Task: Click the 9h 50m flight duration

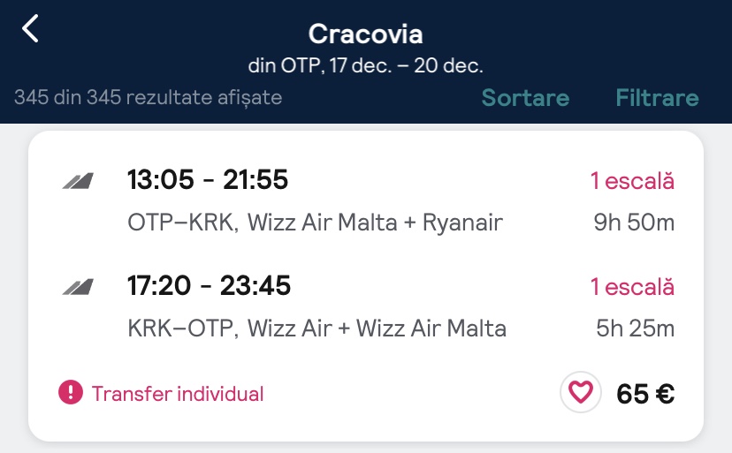Action: click(x=634, y=223)
